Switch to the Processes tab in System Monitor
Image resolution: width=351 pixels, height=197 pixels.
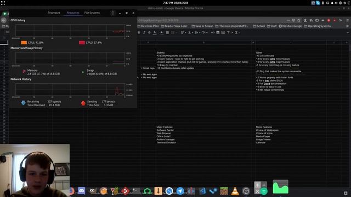point(54,13)
